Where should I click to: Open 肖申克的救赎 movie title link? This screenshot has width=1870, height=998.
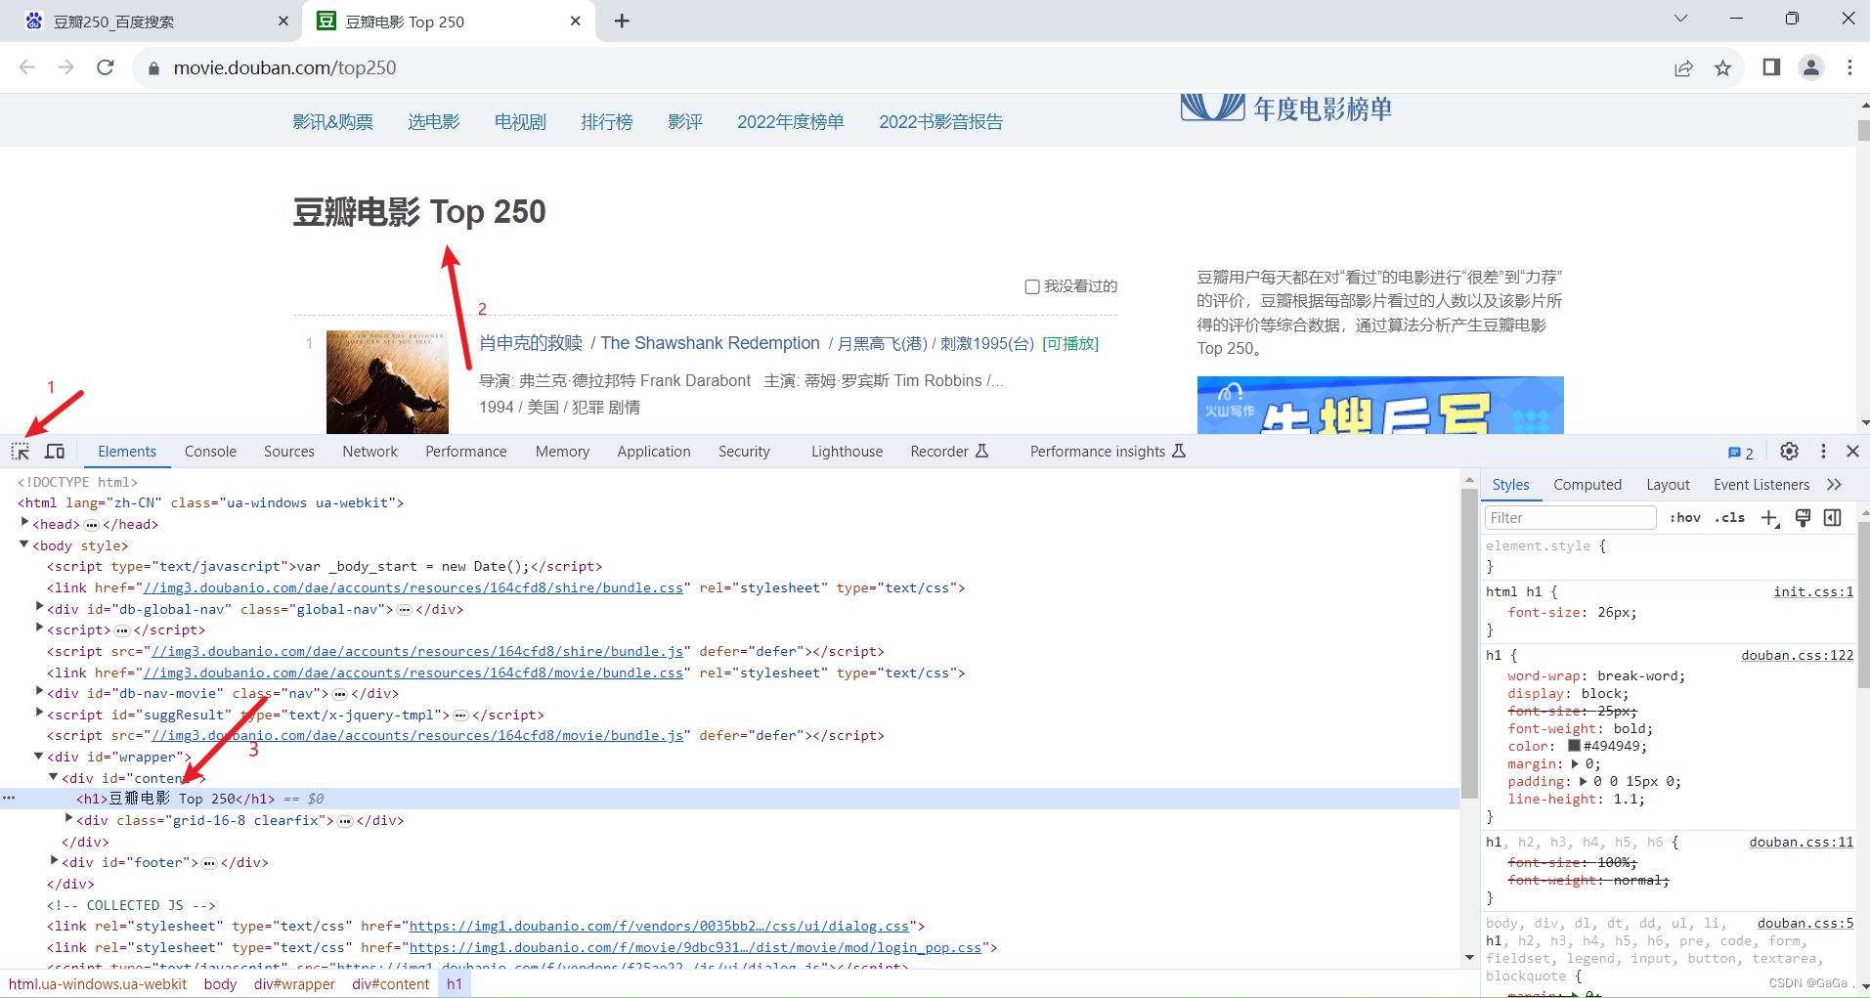[531, 343]
